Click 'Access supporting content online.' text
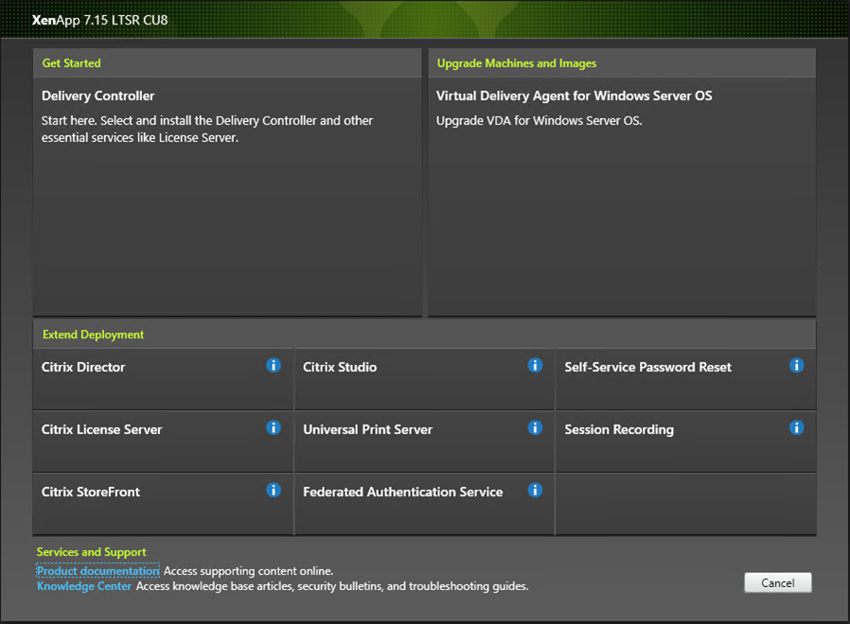The height and width of the screenshot is (624, 850). pyautogui.click(x=248, y=571)
